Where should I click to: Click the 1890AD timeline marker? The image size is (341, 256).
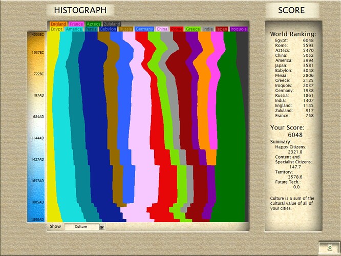[x=37, y=220]
